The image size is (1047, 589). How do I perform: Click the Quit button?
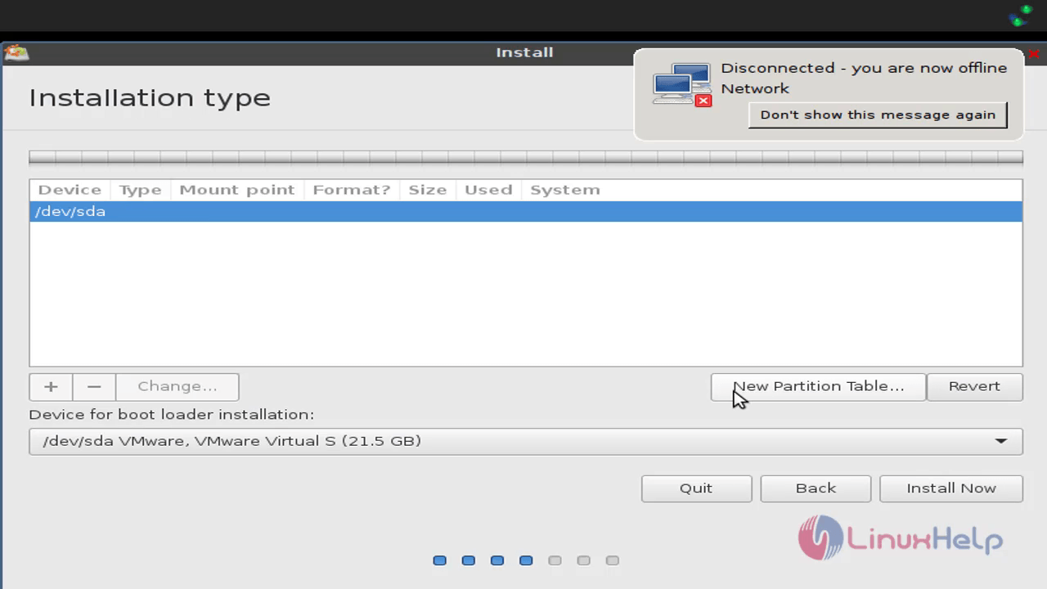[x=696, y=488]
